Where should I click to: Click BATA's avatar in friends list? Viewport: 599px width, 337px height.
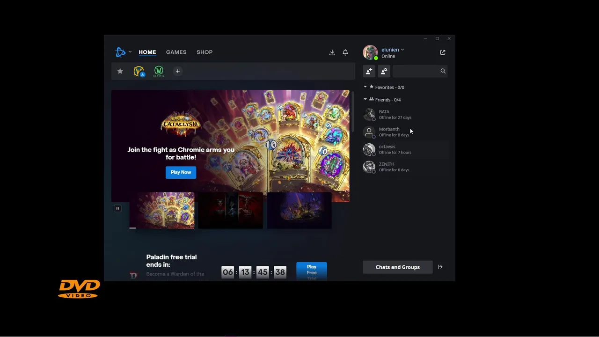(x=369, y=114)
